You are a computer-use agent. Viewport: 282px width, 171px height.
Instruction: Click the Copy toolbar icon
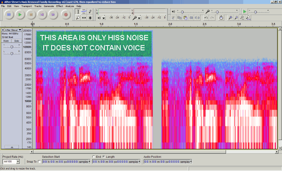pos(179,18)
